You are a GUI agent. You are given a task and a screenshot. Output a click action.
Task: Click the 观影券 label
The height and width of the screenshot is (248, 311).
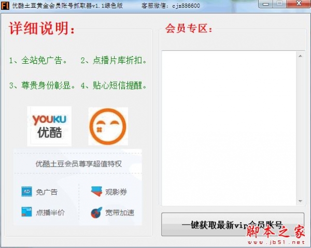click(116, 192)
